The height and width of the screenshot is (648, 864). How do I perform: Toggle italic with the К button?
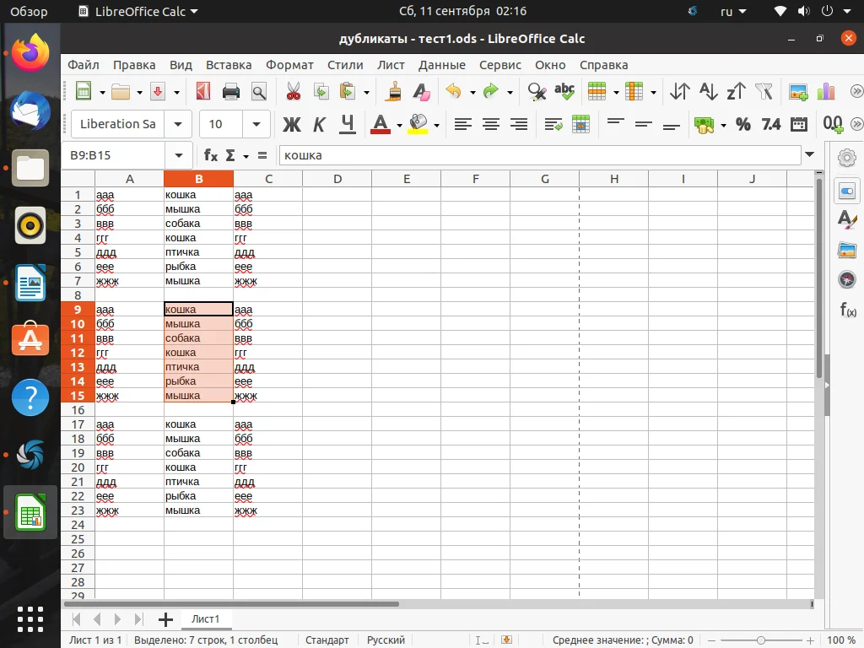pyautogui.click(x=319, y=124)
